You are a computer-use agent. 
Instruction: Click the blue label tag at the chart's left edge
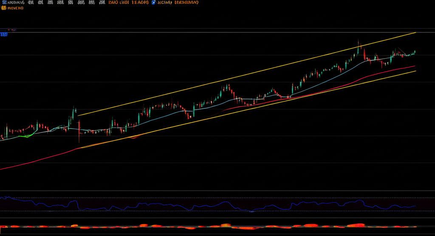pos(4,35)
